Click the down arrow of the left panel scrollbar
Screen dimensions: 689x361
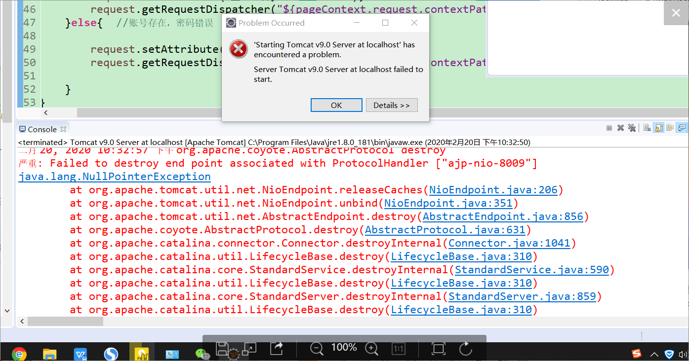pos(7,311)
